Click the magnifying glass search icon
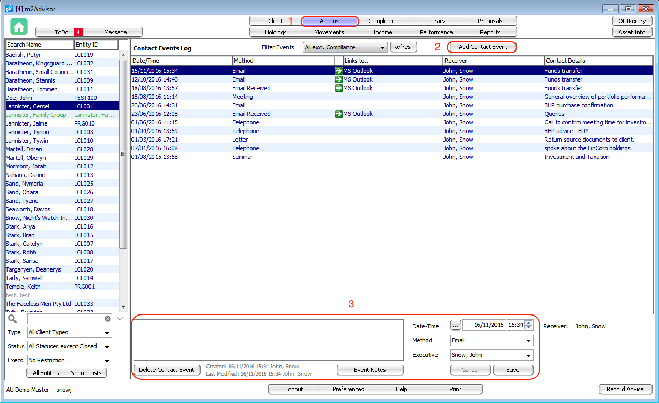The width and height of the screenshot is (659, 403). click(x=12, y=319)
